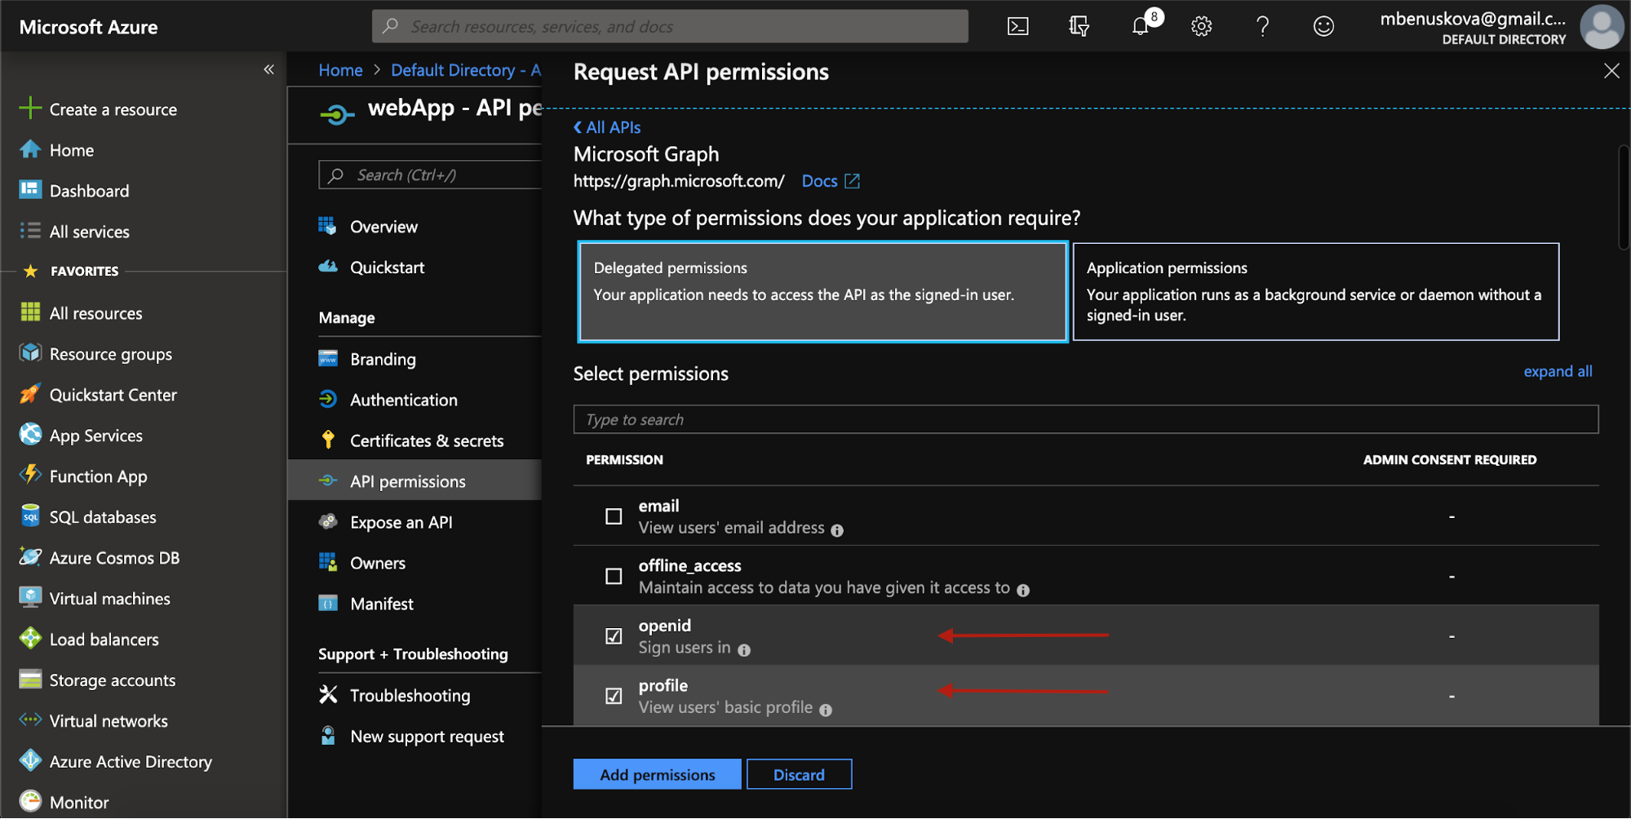Open Quickstart in the webApp menu
The width and height of the screenshot is (1631, 819).
[x=387, y=268]
